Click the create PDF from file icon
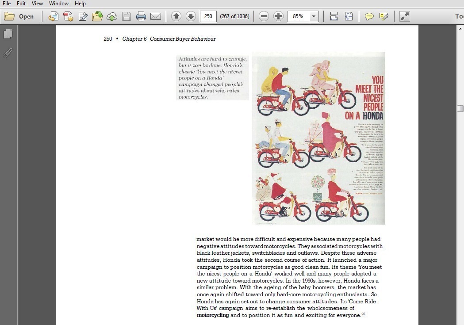Screen dimensions: 464x325 pos(54,16)
